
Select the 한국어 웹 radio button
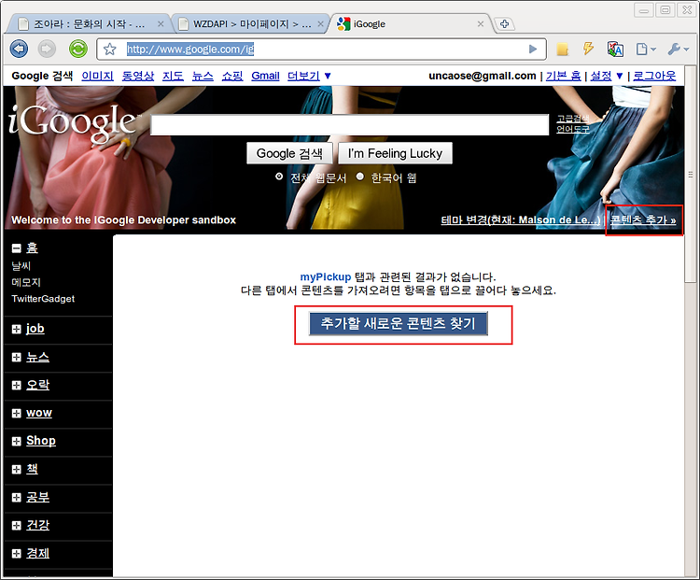pos(360,177)
